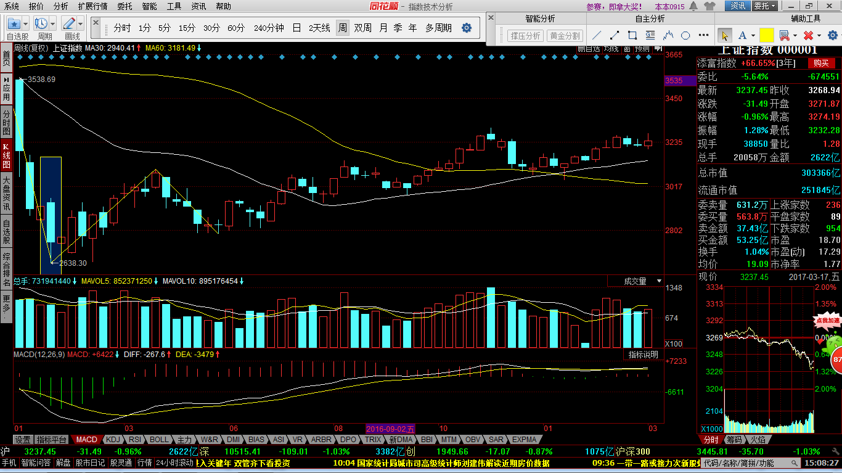Screen dimensions: 842x473
Task: Select the line segment drawing tool
Action: [615, 35]
